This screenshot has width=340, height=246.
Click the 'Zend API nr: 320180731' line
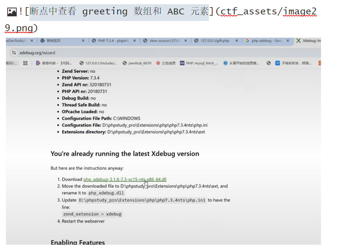86,85
